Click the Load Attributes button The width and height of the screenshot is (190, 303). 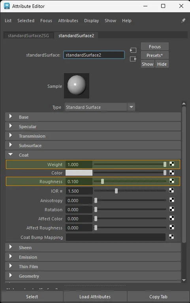95,297
